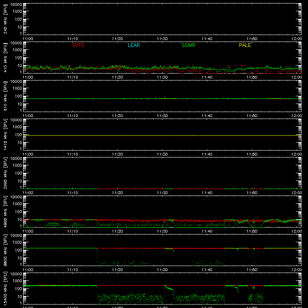The width and height of the screenshot is (308, 308).
Task: Click the 1000 tick on 410 MHz axis
Action: coord(17,50)
